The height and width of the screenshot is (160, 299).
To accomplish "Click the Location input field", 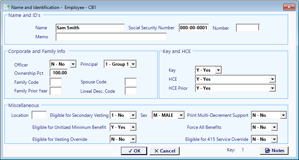I will point(39,115).
